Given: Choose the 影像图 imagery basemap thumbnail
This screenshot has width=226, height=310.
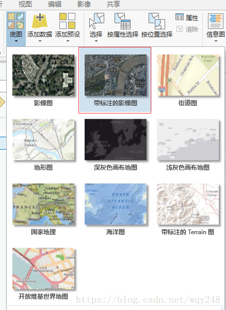Looking at the screenshot, I should pos(43,75).
